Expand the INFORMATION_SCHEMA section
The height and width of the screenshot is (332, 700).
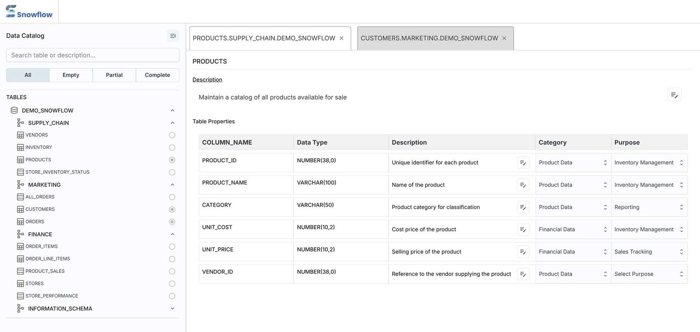coord(172,308)
